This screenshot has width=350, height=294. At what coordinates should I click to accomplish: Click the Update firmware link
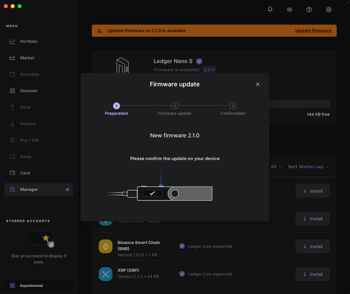point(313,31)
